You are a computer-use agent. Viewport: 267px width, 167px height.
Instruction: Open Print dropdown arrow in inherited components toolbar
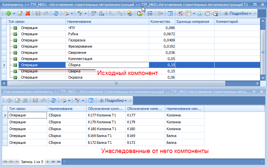[x=69, y=100]
